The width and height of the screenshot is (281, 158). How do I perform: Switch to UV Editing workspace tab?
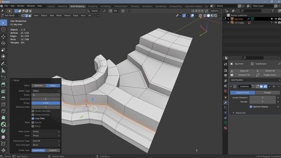coord(105,6)
